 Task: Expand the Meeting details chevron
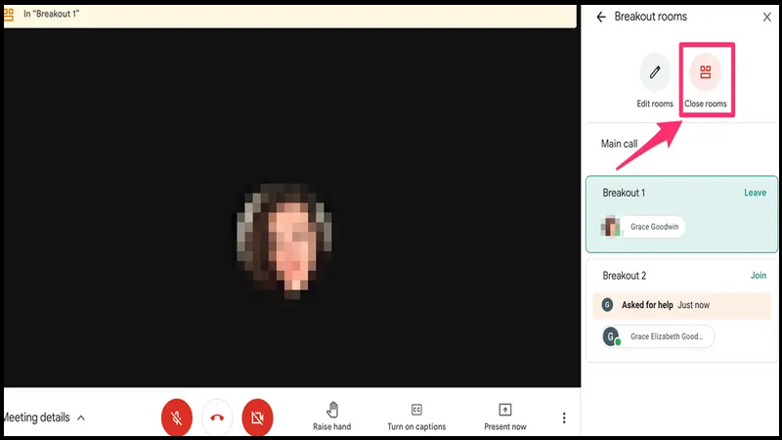(x=81, y=418)
